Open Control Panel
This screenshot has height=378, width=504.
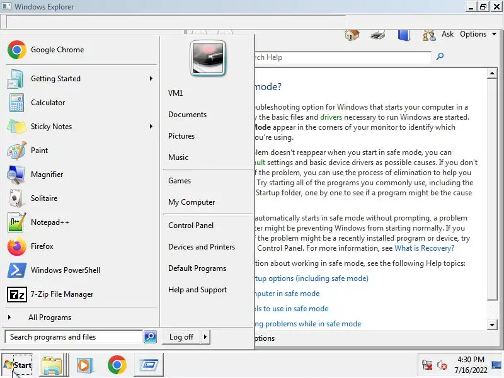click(x=191, y=226)
